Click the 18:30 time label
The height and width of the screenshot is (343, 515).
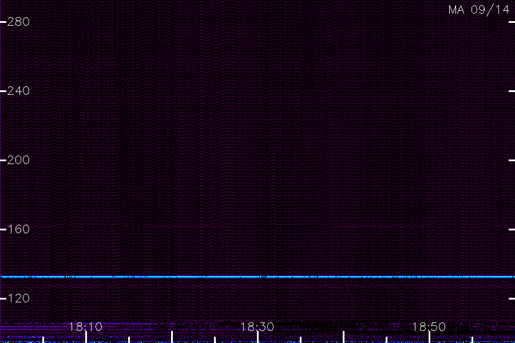pyautogui.click(x=257, y=327)
